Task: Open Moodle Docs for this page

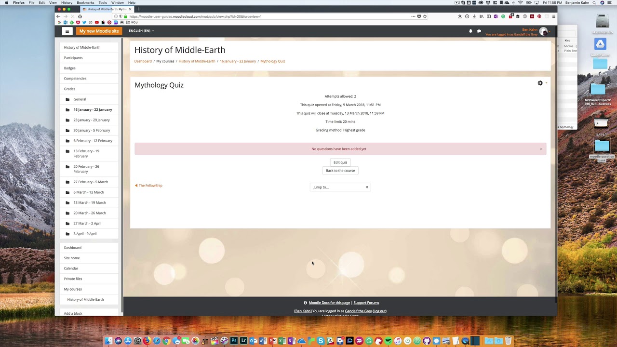Action: [329, 303]
